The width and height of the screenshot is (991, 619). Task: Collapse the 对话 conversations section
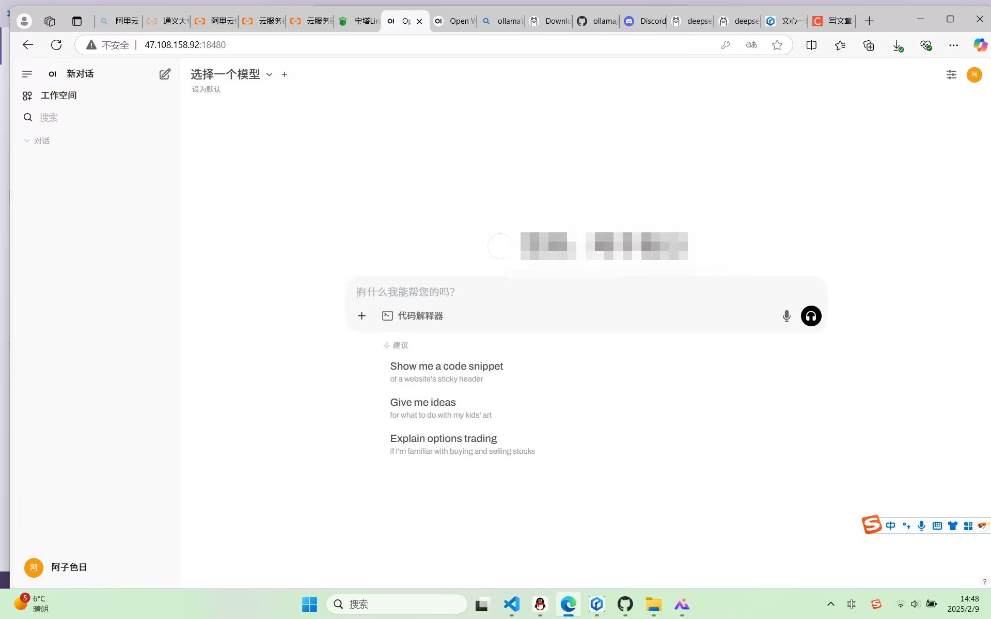pos(37,141)
